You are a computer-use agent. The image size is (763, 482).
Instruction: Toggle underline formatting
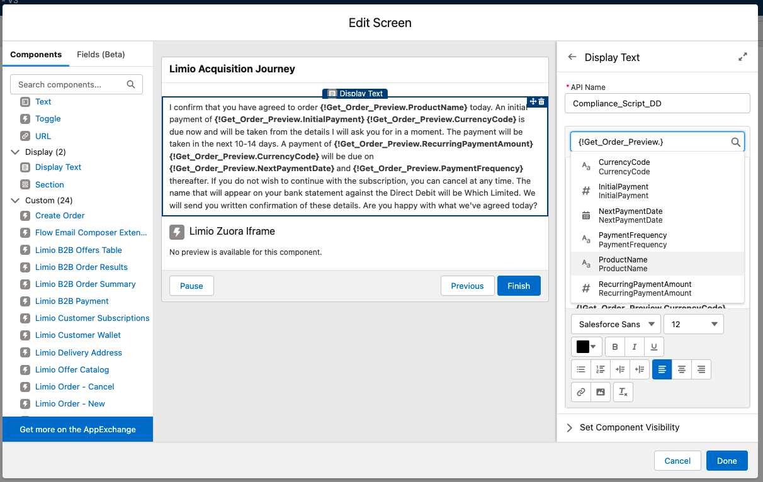pos(654,347)
